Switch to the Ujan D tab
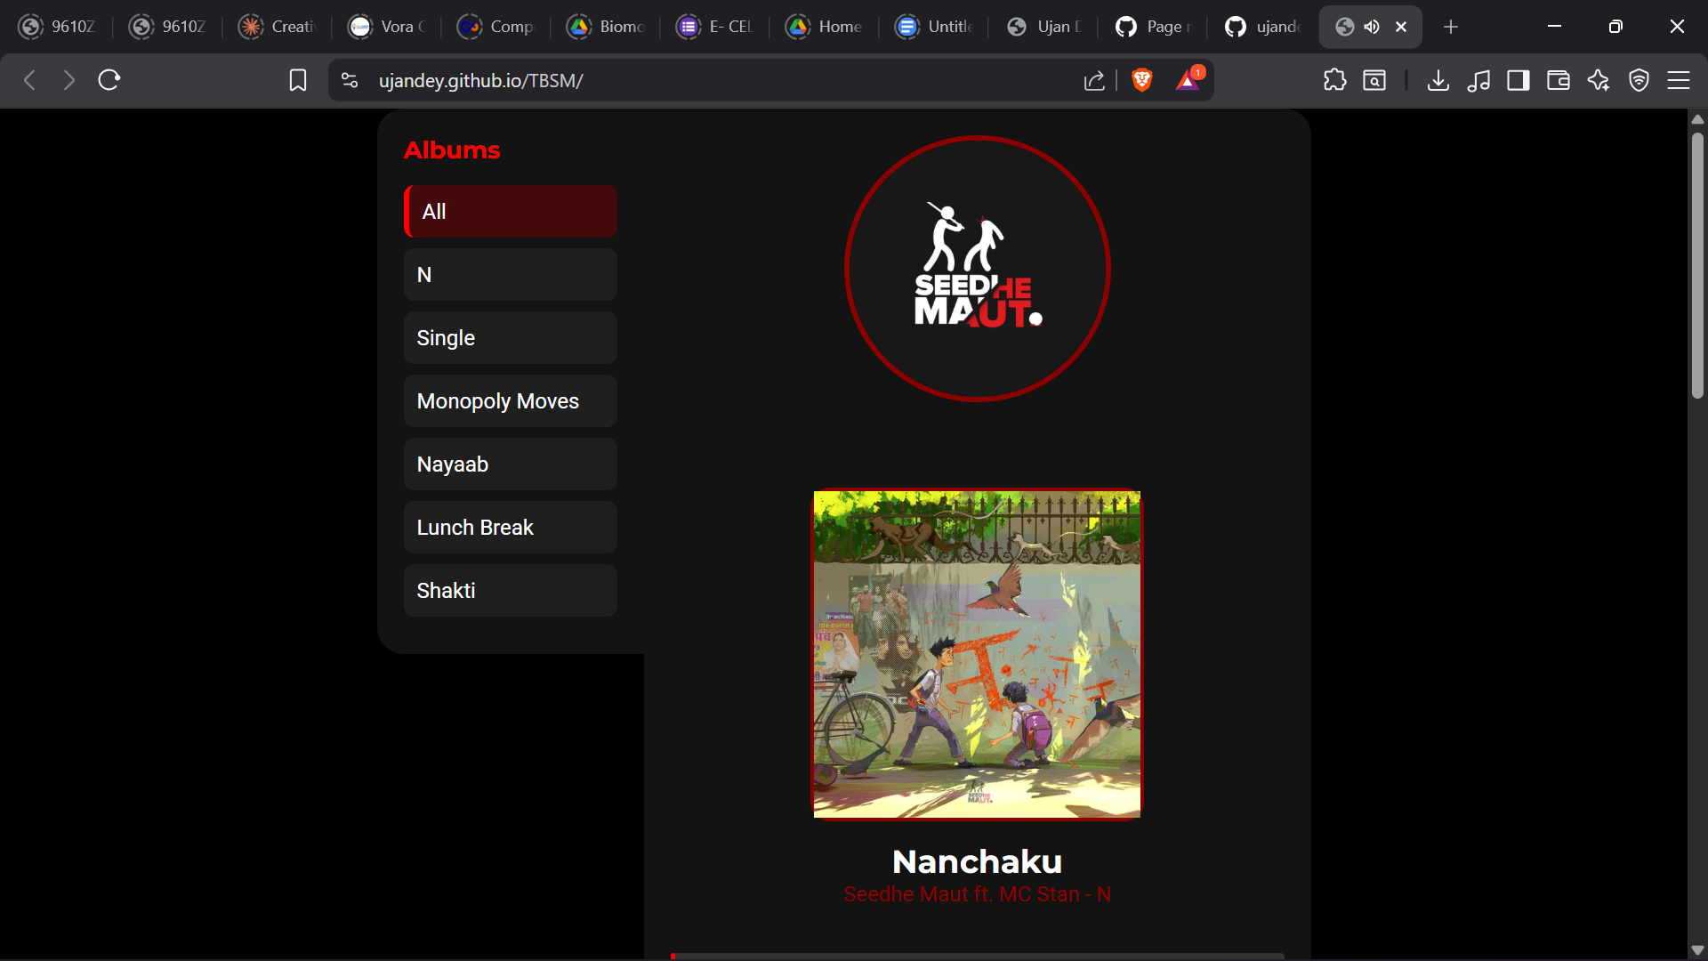Screen dimensions: 1708x961 (x=1043, y=27)
